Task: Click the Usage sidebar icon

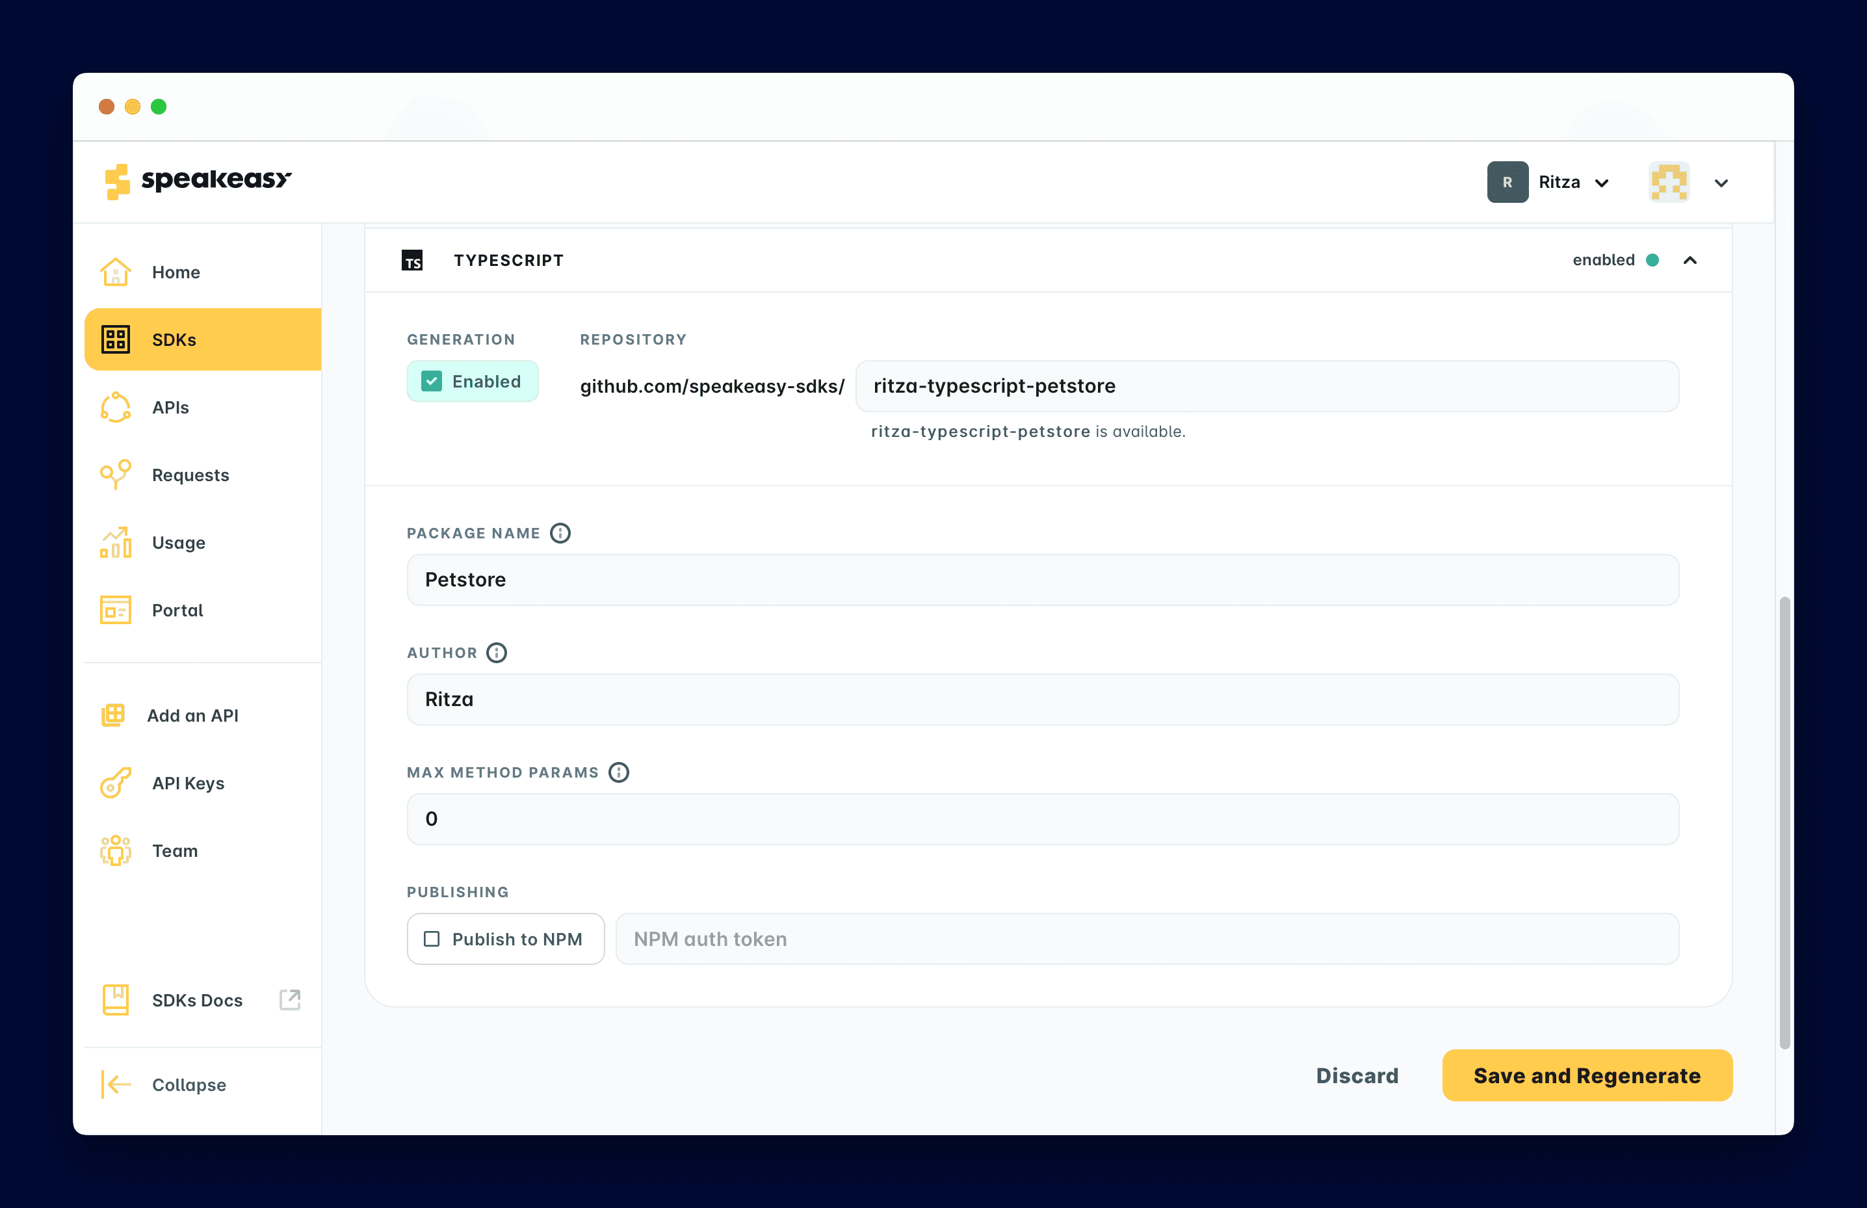Action: (114, 542)
